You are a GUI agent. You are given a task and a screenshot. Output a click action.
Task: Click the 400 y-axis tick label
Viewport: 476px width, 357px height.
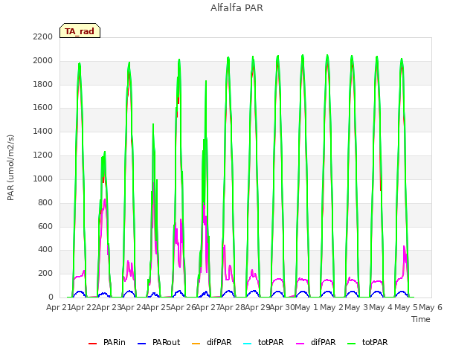45,250
